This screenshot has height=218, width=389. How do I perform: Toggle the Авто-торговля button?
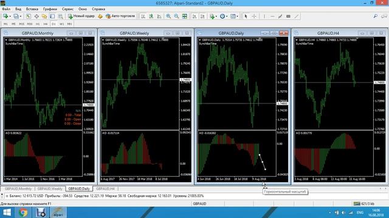coord(120,16)
